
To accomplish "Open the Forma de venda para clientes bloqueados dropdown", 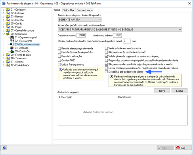I will [80, 20].
